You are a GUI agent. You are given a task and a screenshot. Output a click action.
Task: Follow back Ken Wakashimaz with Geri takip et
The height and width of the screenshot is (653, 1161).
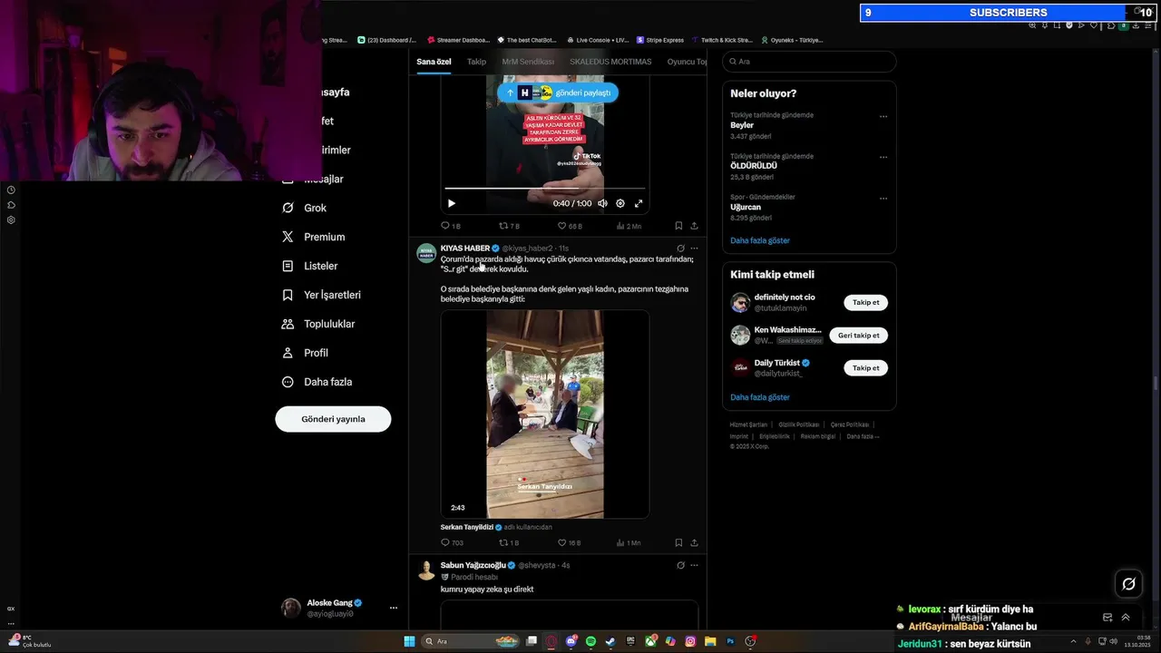[x=858, y=335]
